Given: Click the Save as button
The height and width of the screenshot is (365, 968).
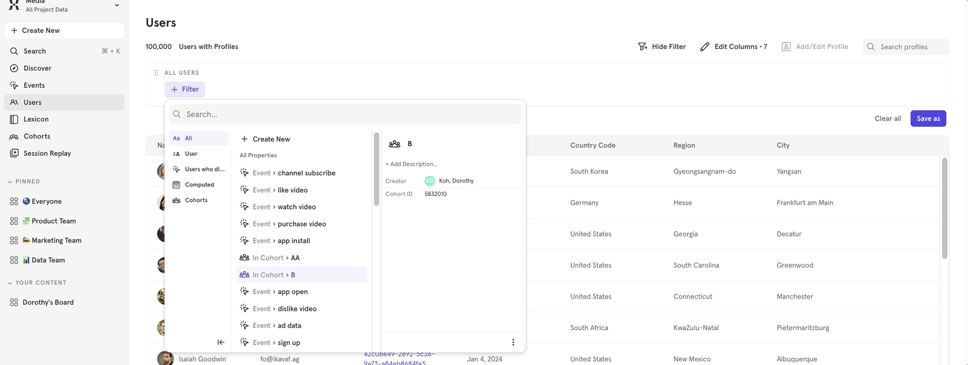Looking at the screenshot, I should 928,119.
